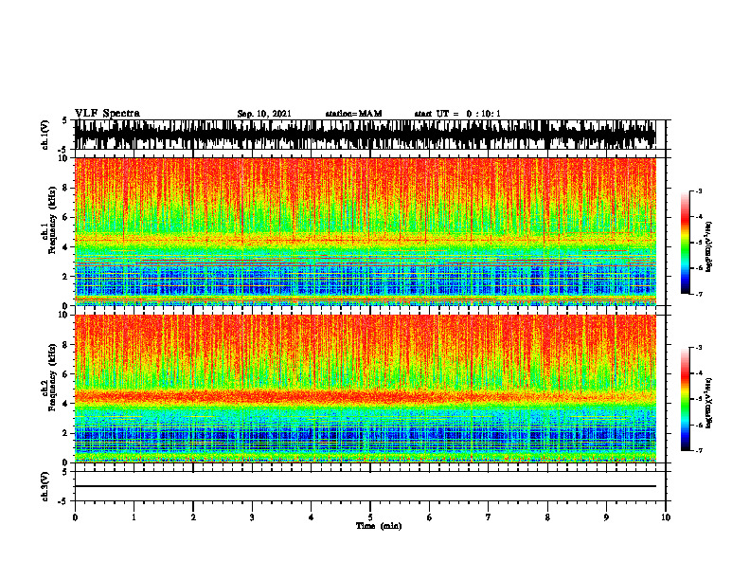Screen dimensions: 750x580
Task: Click the "7" tick on the time axis
Action: coord(489,517)
